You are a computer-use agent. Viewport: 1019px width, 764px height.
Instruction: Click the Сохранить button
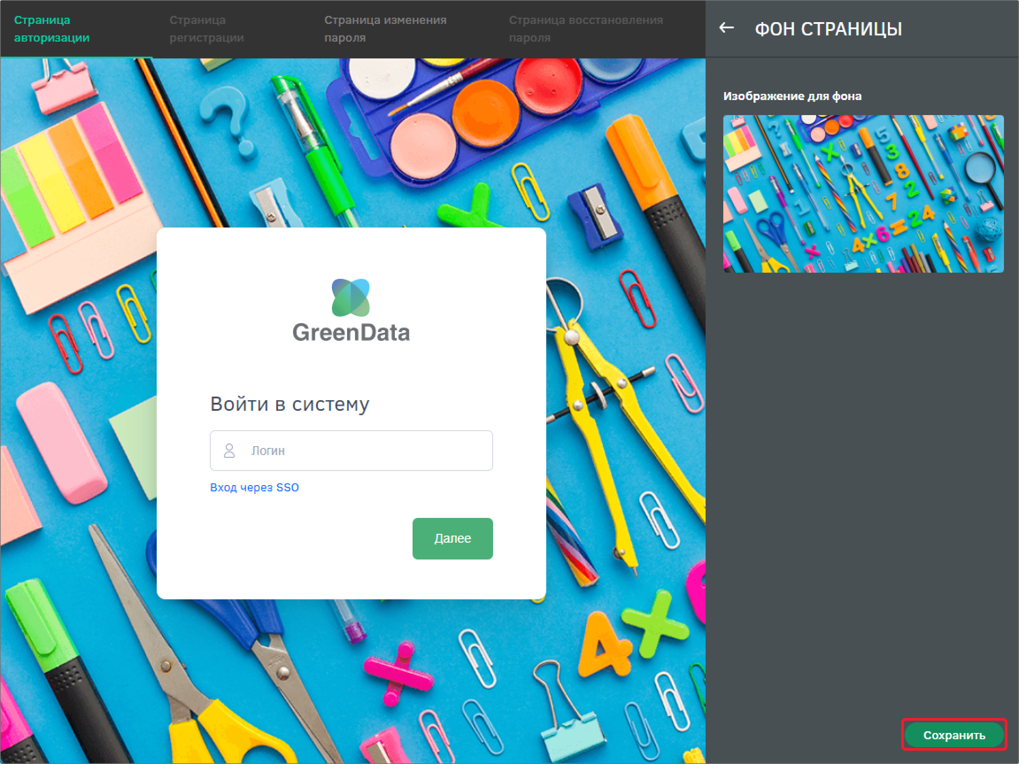(954, 735)
